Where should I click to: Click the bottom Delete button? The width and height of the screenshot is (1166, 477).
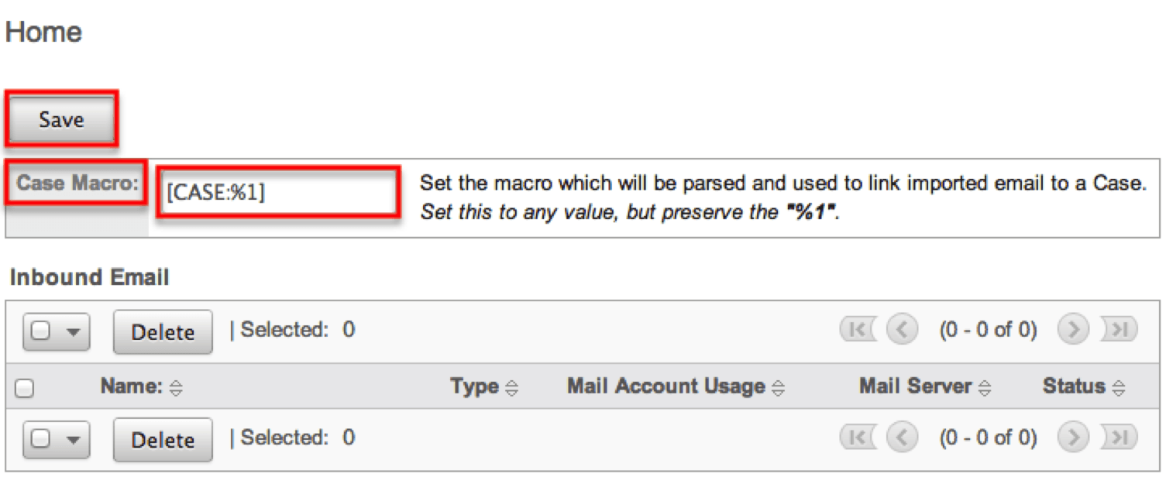point(163,440)
